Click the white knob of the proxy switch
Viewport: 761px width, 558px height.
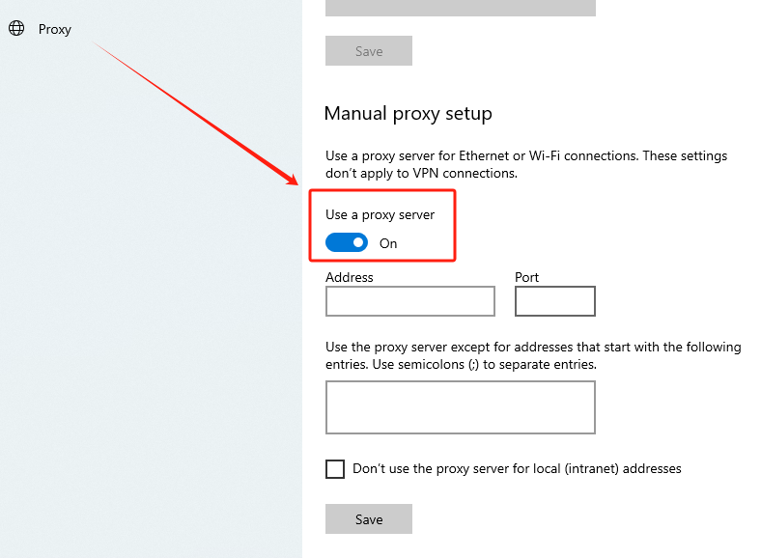pyautogui.click(x=358, y=243)
